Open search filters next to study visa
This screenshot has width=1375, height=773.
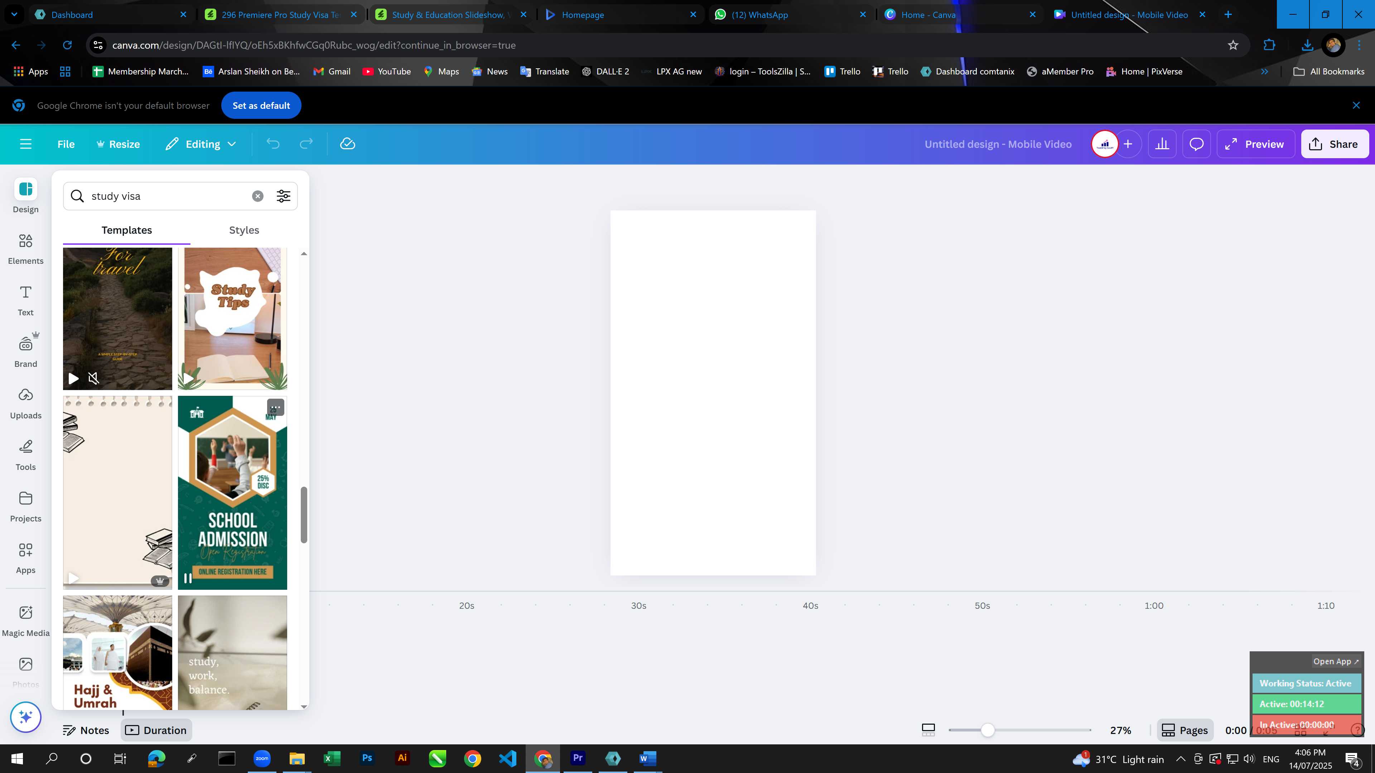[x=284, y=196]
